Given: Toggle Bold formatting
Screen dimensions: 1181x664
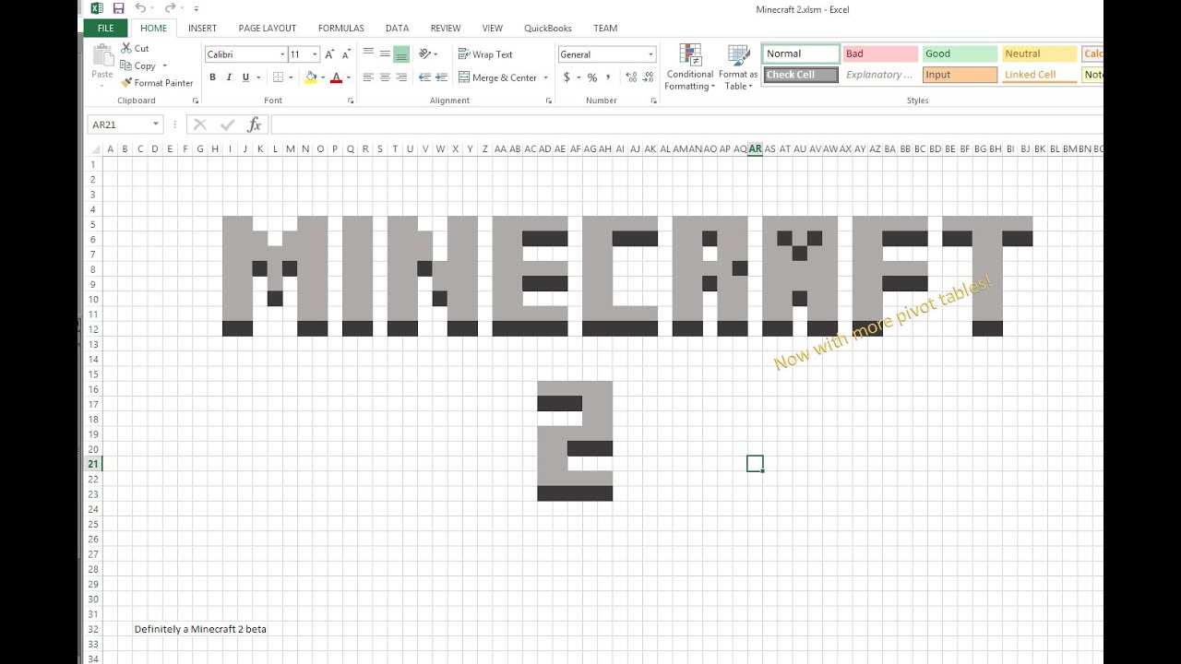Looking at the screenshot, I should 213,77.
